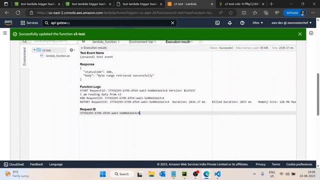Open lambda_function.py in the file tree

click(58, 55)
